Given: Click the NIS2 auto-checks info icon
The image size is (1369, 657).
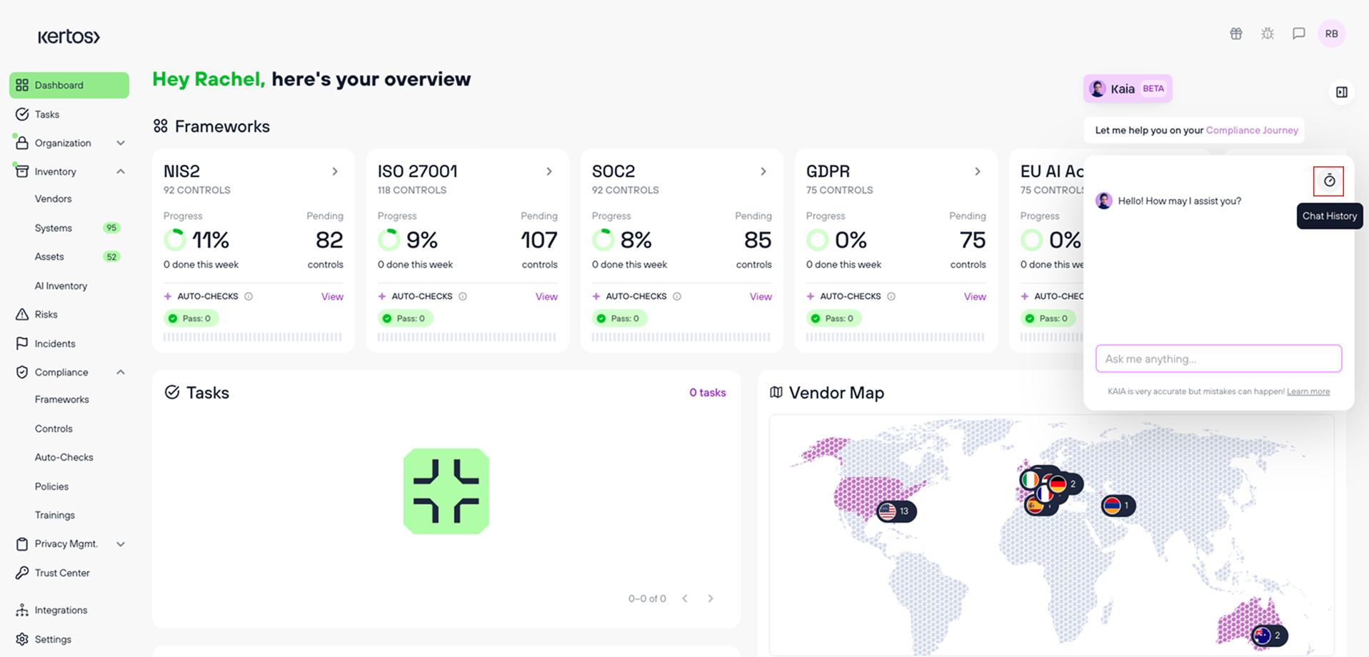Looking at the screenshot, I should (x=249, y=296).
